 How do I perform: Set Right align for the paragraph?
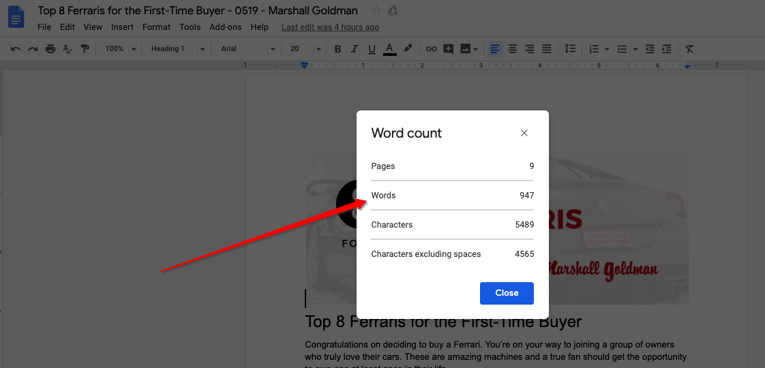pyautogui.click(x=529, y=49)
